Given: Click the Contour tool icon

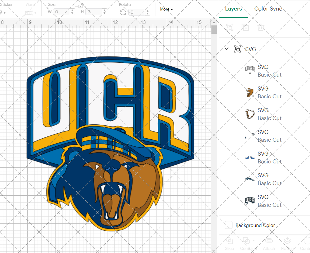Looking at the screenshot, I should click(x=305, y=242).
